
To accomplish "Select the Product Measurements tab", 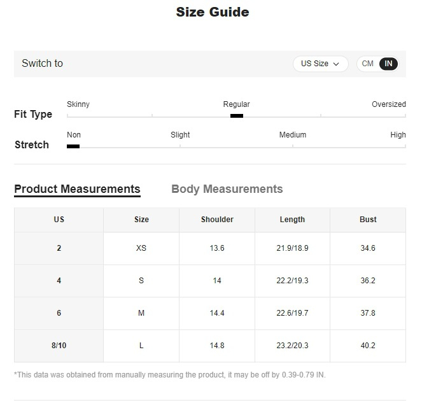I will 77,189.
